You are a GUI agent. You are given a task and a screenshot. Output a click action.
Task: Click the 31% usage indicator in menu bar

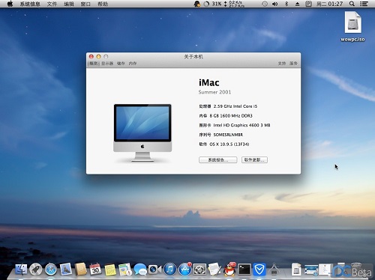coord(213,4)
